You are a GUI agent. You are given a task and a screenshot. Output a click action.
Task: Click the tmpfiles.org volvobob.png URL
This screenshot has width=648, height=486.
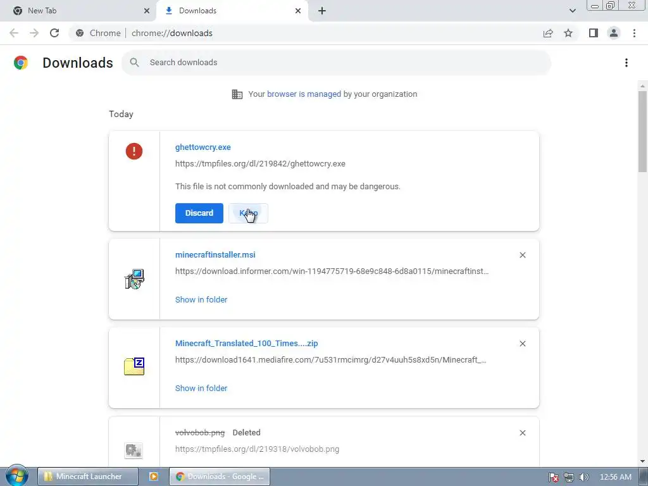[257, 449]
